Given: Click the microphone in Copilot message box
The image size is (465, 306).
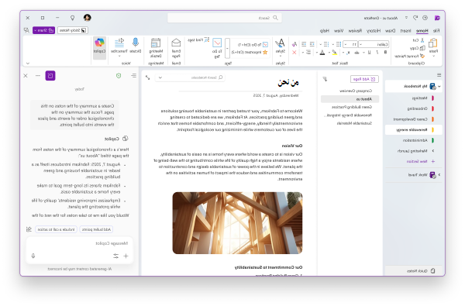Looking at the screenshot, I should (33, 256).
